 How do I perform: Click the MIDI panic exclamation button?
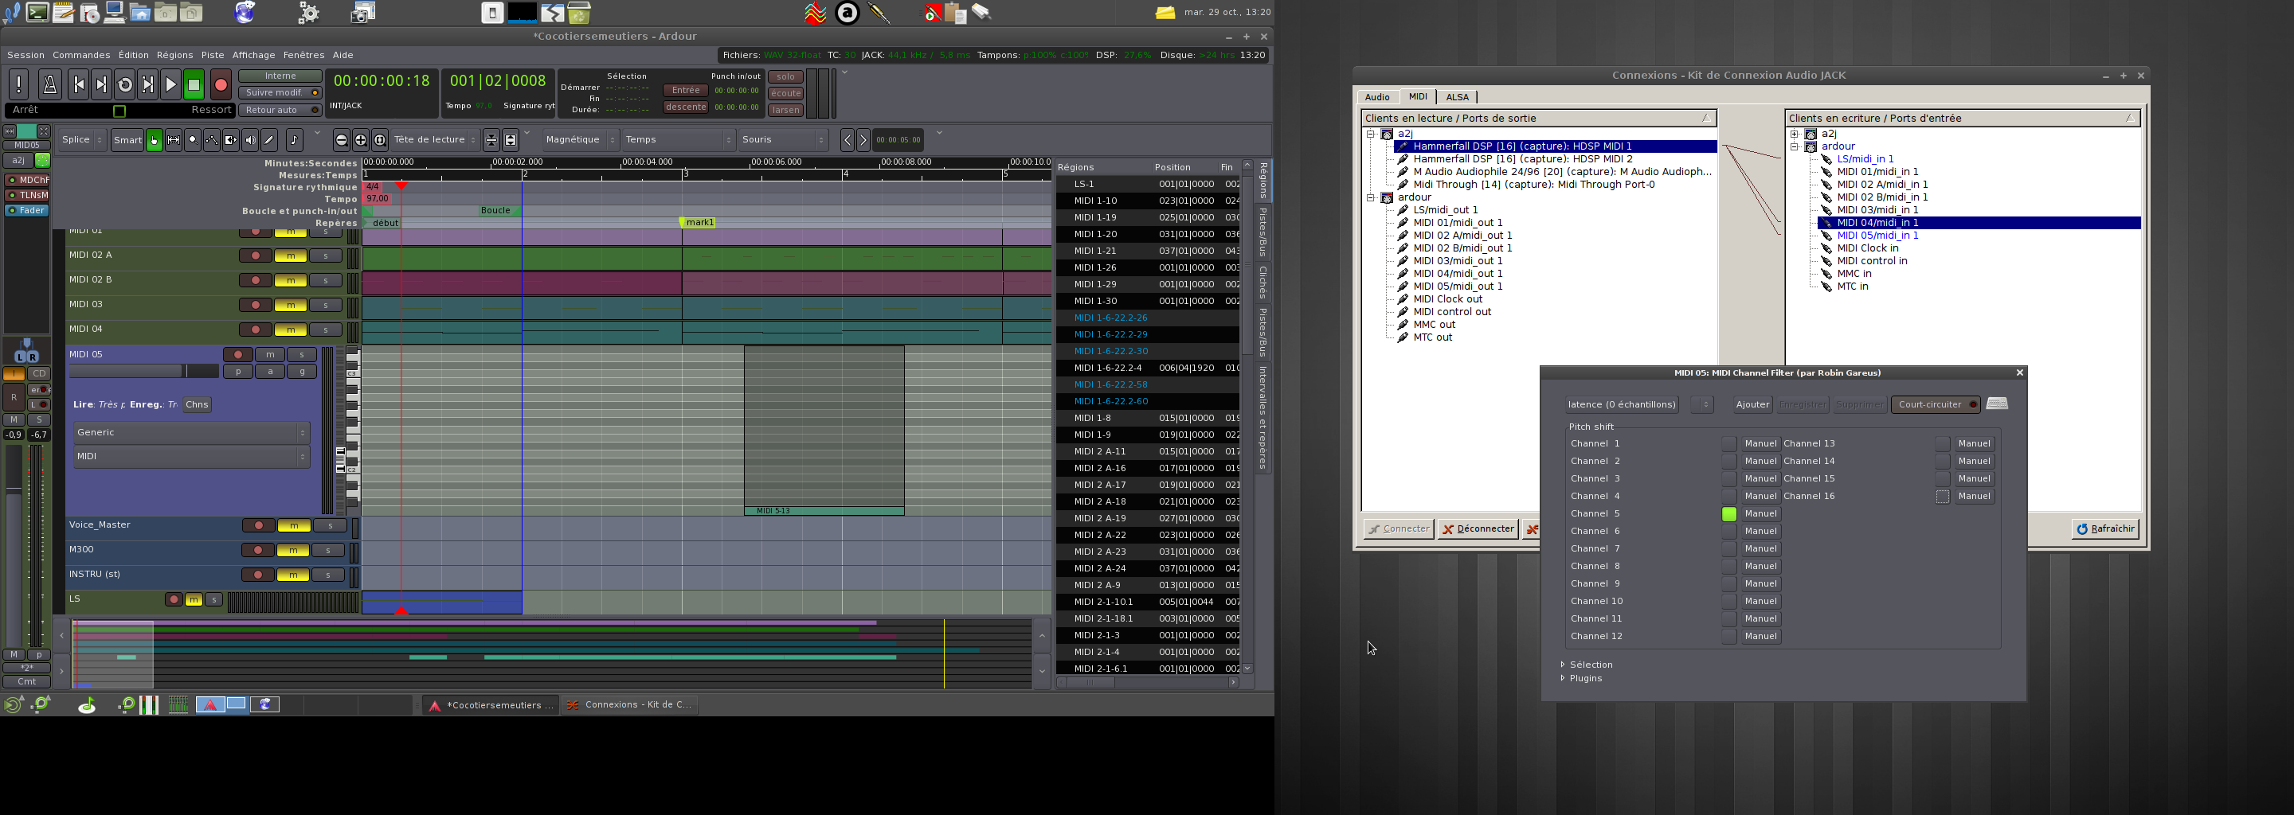18,84
